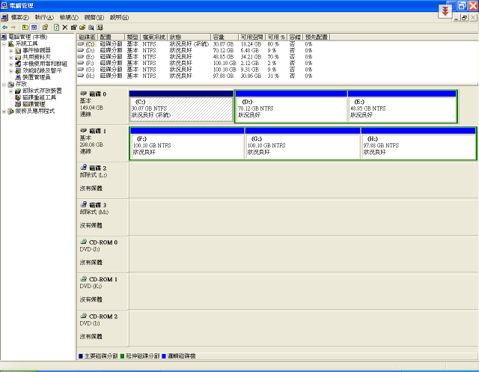Expand the 卸除式存放裝置 node
The image size is (479, 372).
[11, 91]
